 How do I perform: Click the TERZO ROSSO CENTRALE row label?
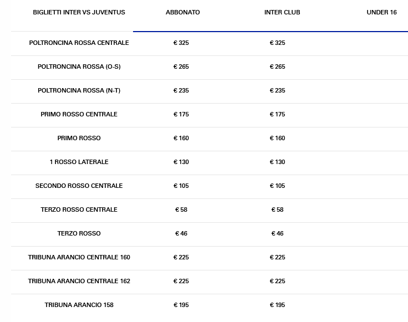[x=79, y=209]
